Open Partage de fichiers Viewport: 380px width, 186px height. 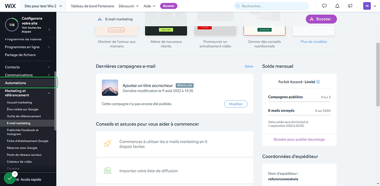(x=20, y=55)
